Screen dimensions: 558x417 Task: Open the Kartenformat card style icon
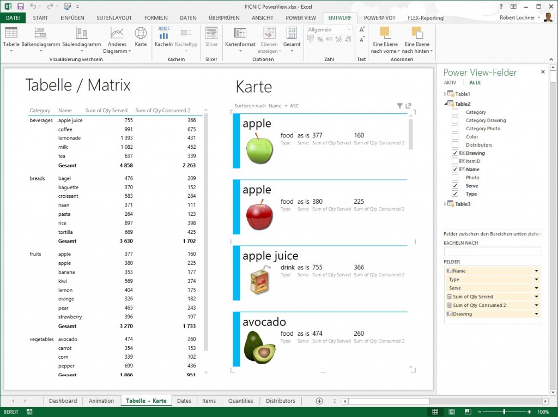240,34
